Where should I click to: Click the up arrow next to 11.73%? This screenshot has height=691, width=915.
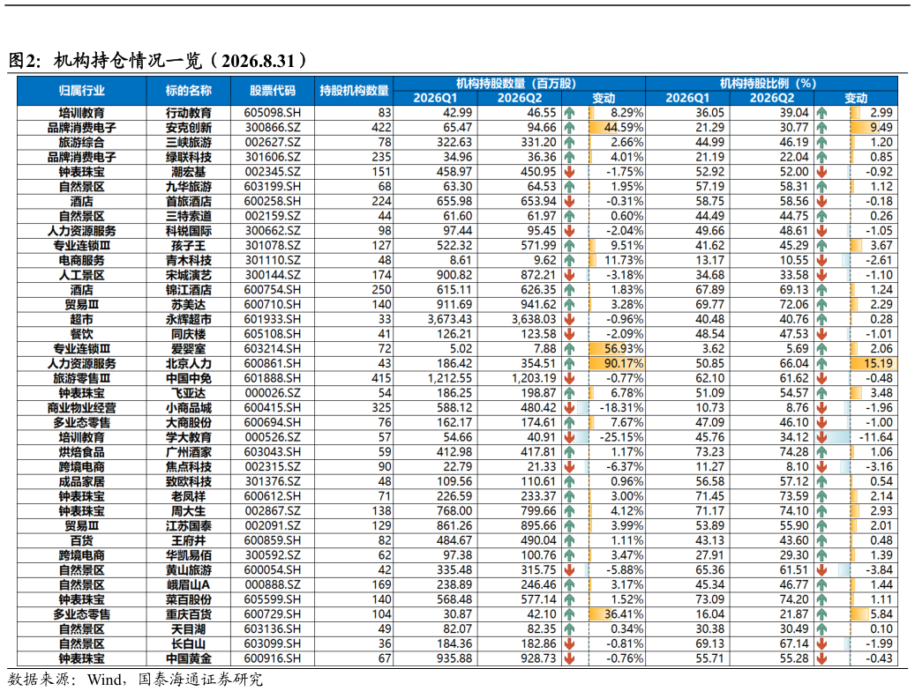569,261
